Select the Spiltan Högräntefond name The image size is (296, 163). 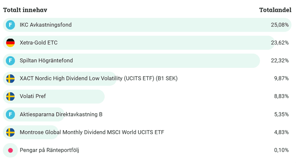pyautogui.click(x=46, y=61)
